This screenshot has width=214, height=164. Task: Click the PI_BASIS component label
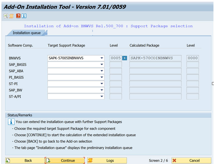click(x=16, y=78)
